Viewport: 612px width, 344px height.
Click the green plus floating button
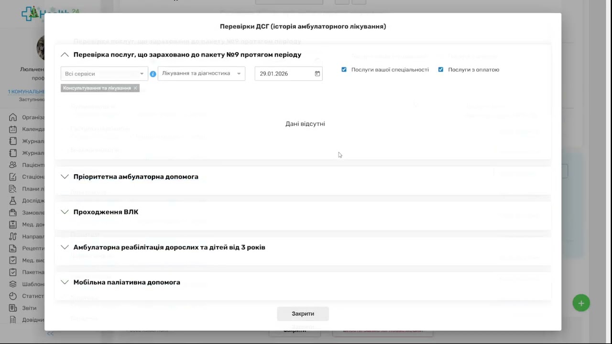(581, 303)
